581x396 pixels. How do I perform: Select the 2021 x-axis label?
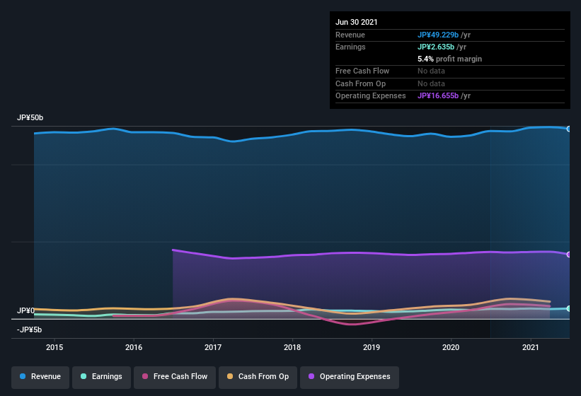(x=531, y=347)
